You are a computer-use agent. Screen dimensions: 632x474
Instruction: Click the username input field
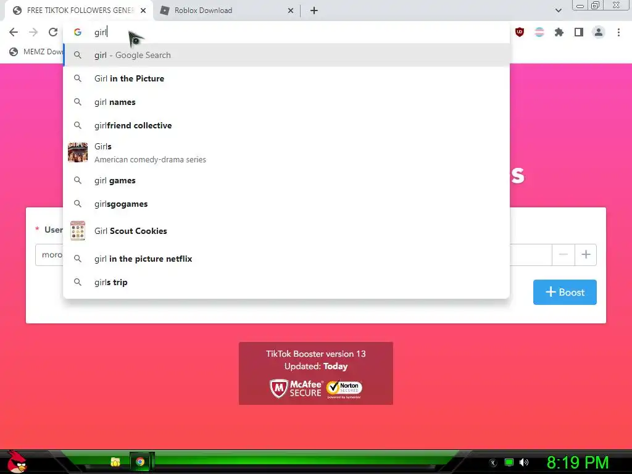[x=49, y=255]
